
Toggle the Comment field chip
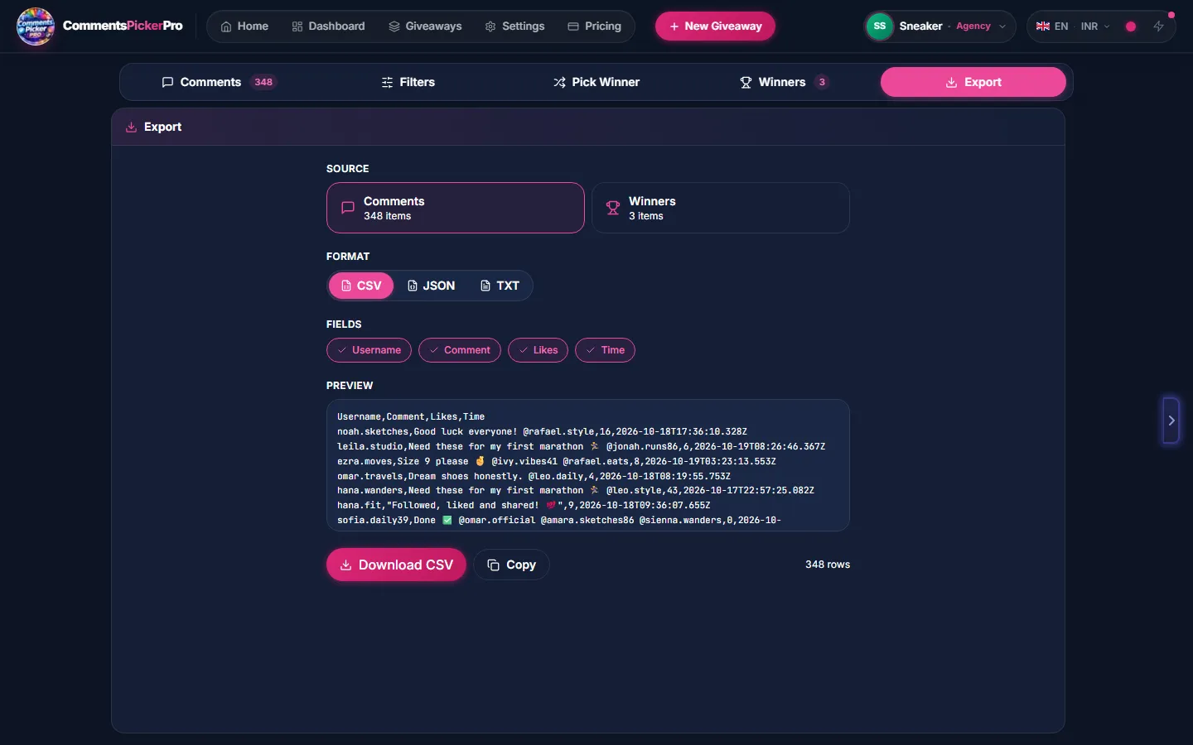pos(460,350)
